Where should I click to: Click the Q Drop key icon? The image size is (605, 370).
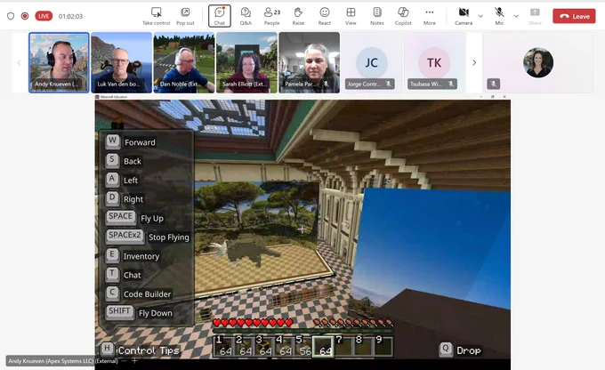(x=446, y=350)
